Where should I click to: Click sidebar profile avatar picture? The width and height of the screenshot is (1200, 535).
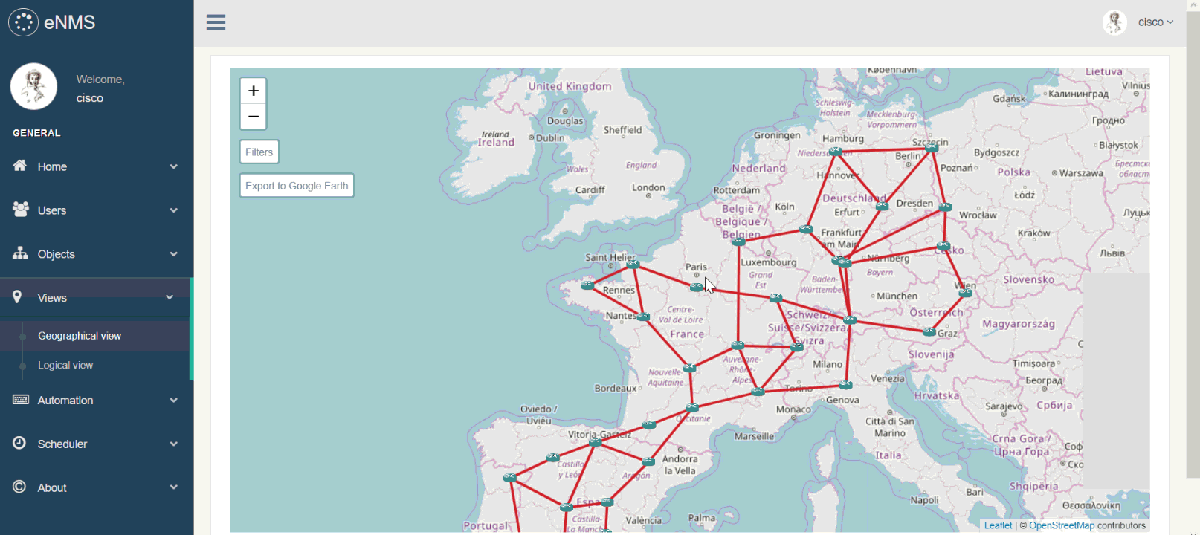coord(33,86)
